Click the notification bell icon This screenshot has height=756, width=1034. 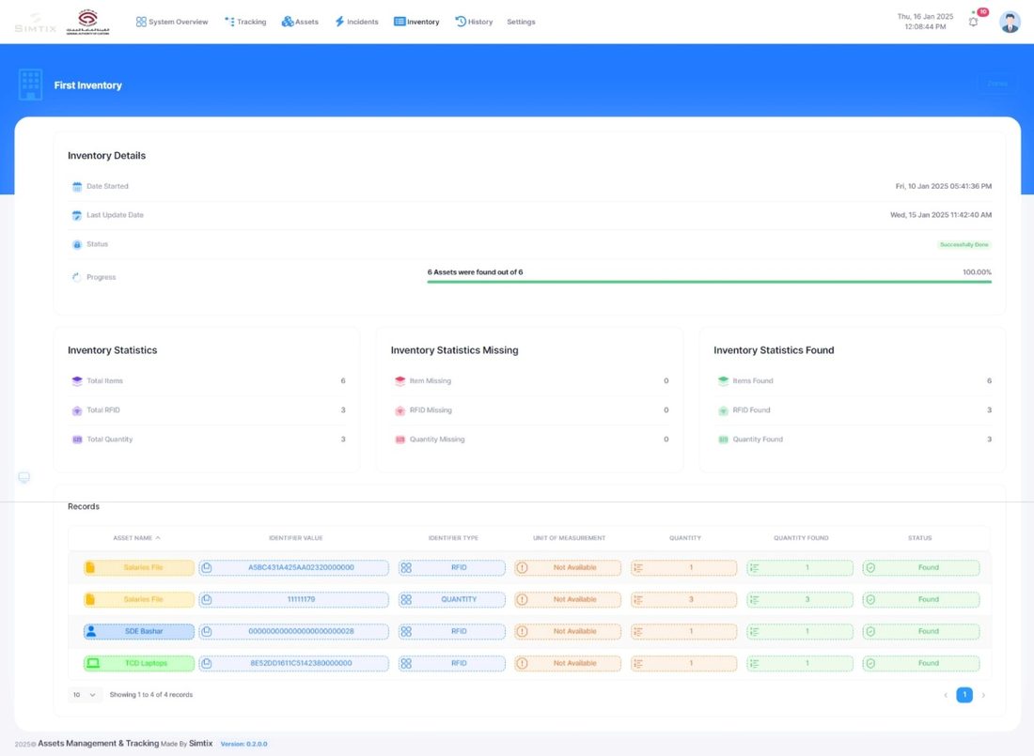click(x=973, y=22)
